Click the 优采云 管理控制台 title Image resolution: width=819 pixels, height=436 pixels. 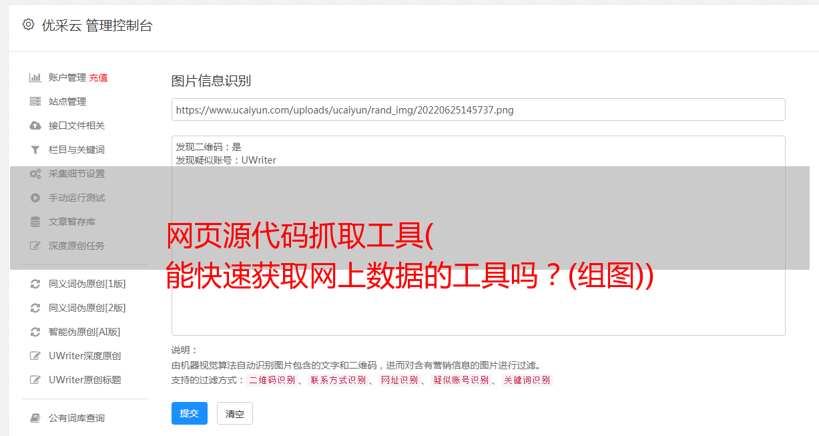pos(97,25)
